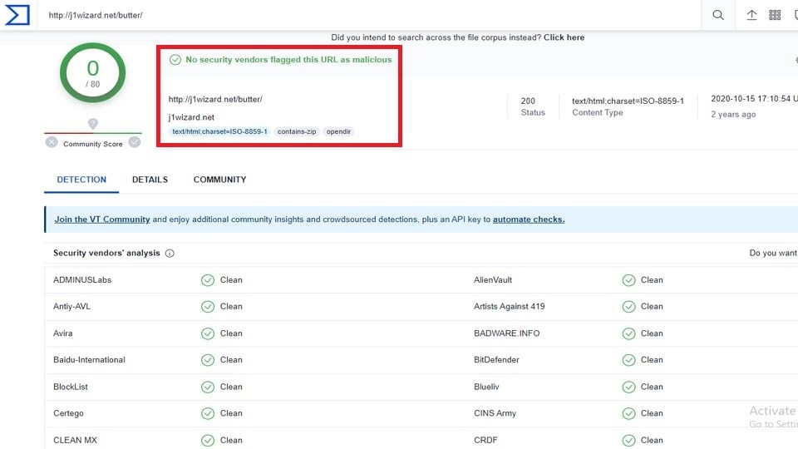Click the Security vendors' analysis heading
The width and height of the screenshot is (798, 449).
tap(106, 253)
